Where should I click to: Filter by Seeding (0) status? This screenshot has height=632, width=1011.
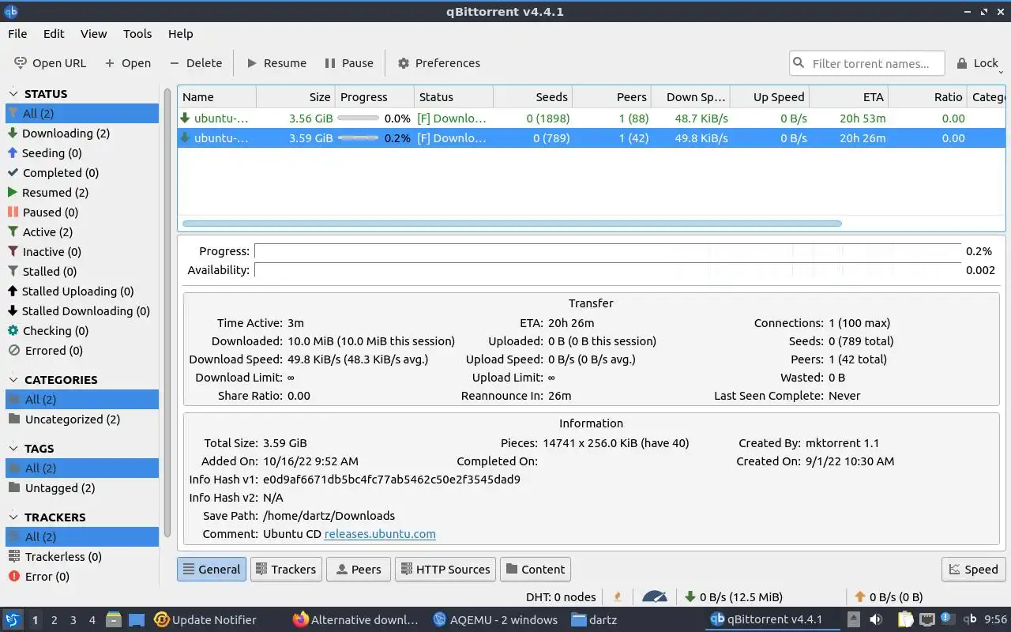(x=82, y=153)
